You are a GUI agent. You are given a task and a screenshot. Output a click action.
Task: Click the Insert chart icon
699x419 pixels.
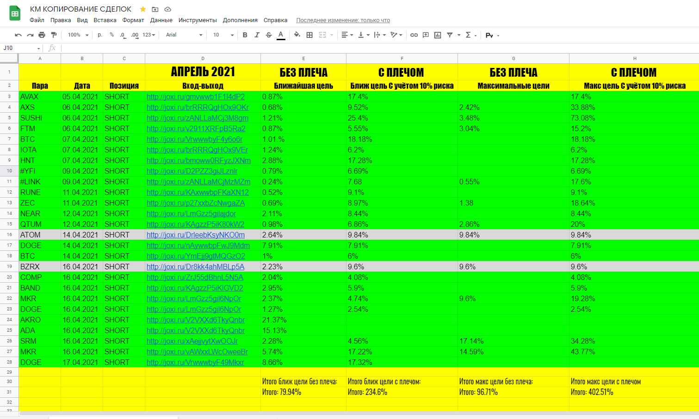(438, 35)
